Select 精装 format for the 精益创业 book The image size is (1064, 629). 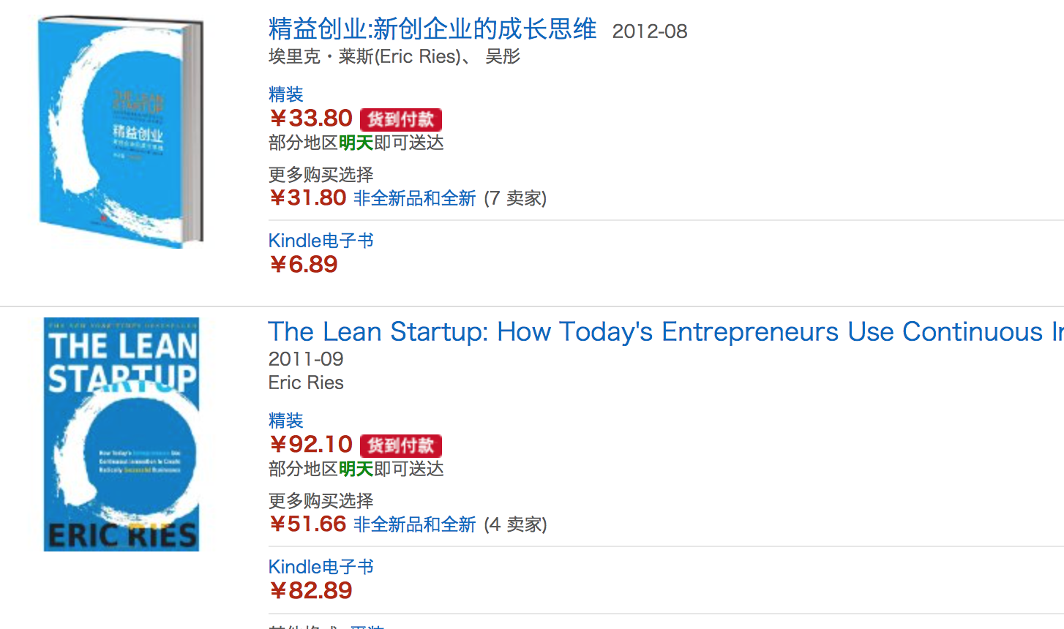[x=285, y=94]
